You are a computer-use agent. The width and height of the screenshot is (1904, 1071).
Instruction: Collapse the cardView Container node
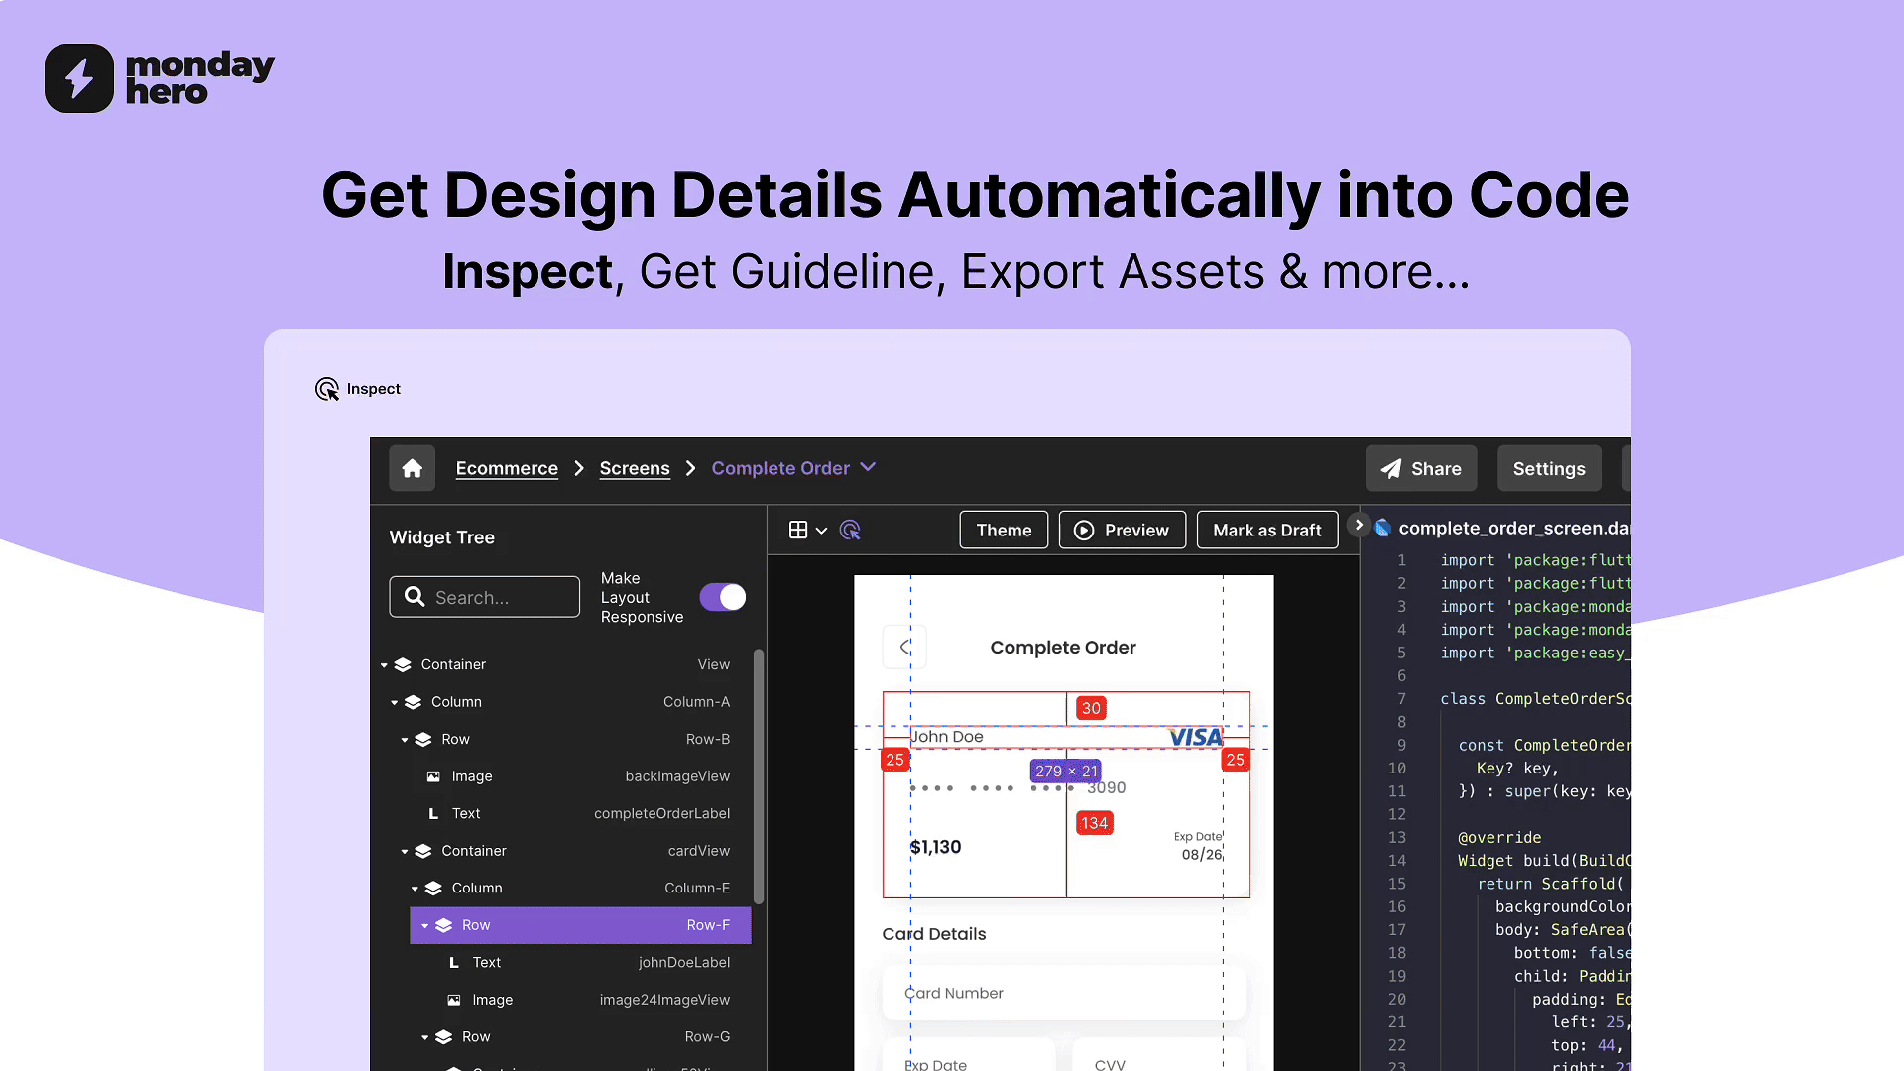[404, 851]
